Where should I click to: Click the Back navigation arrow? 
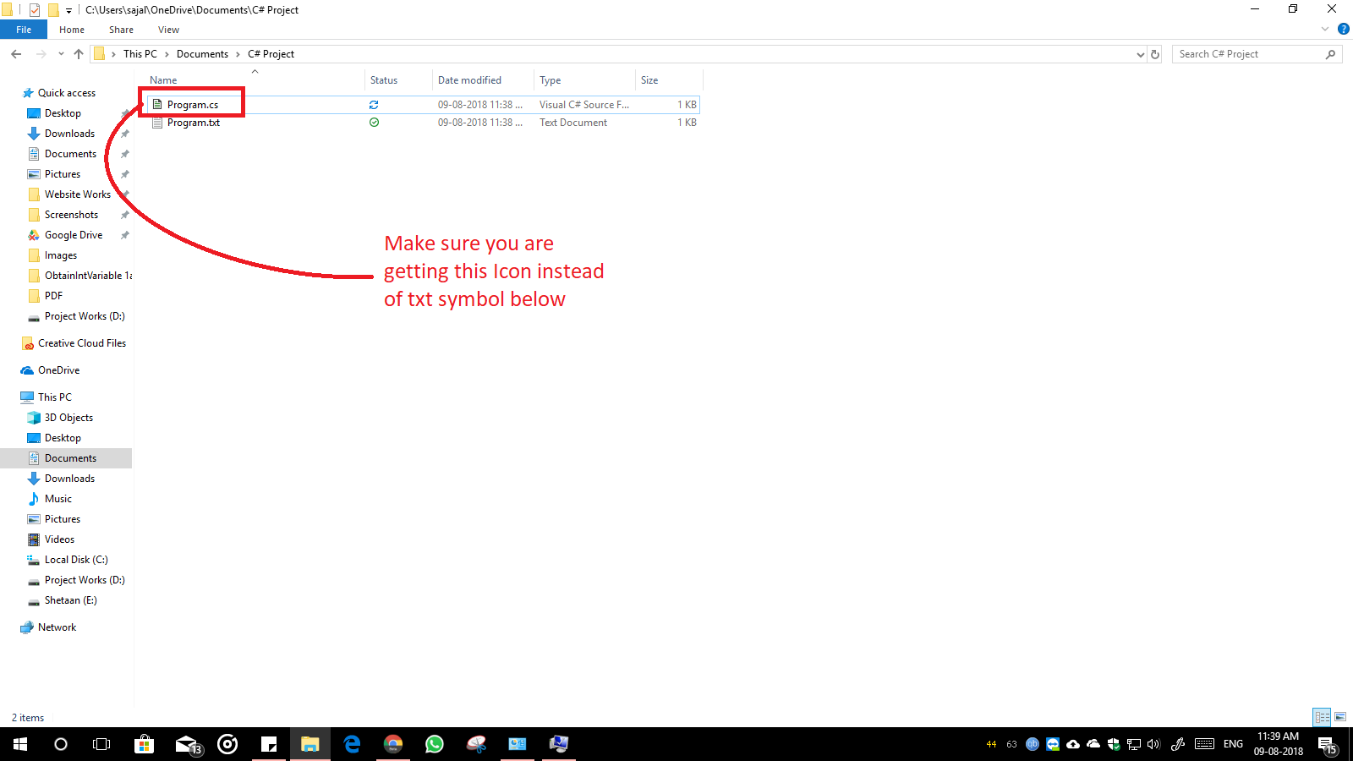click(15, 53)
